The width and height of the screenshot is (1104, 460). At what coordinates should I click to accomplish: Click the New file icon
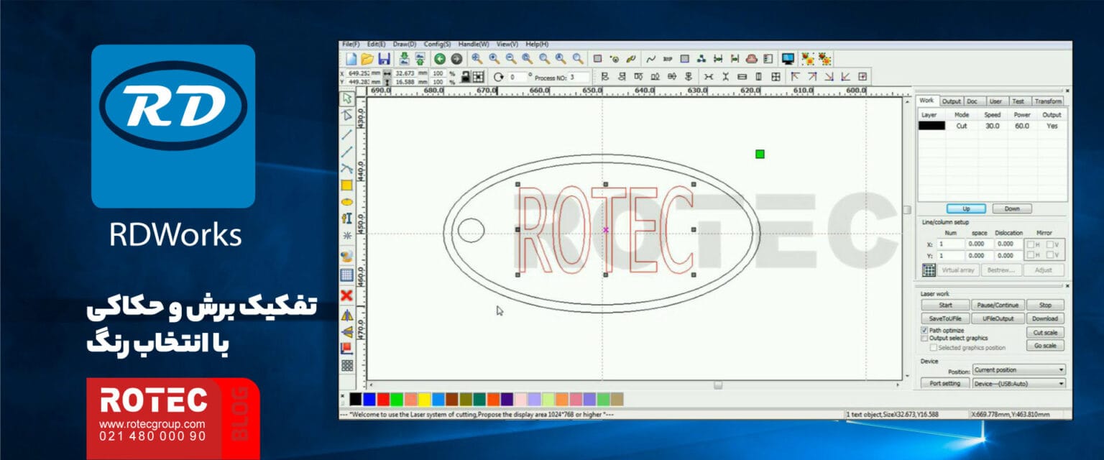coord(351,59)
